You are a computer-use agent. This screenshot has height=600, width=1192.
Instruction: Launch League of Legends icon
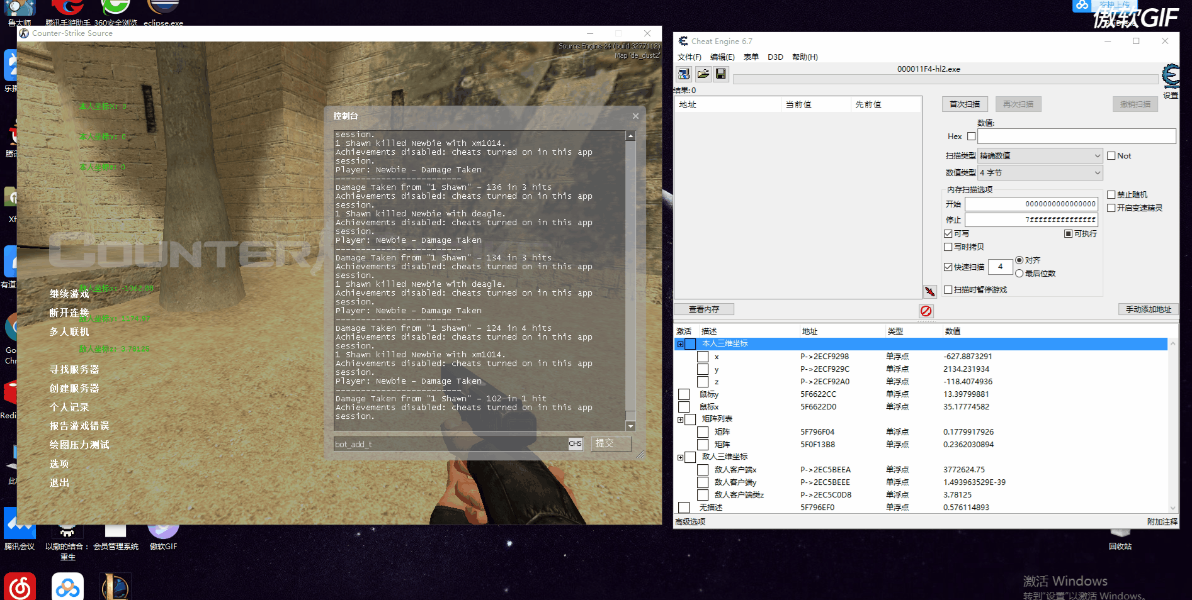(x=116, y=586)
